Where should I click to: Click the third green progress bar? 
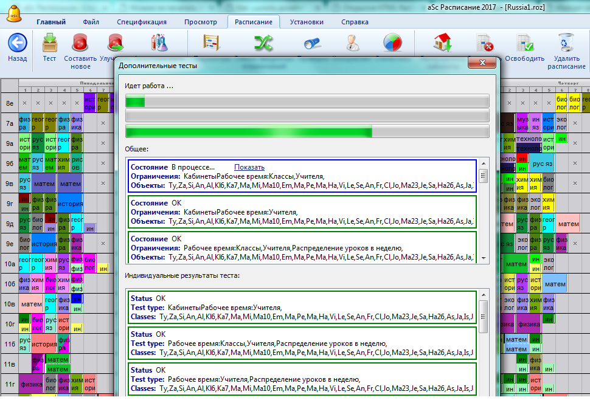point(307,131)
